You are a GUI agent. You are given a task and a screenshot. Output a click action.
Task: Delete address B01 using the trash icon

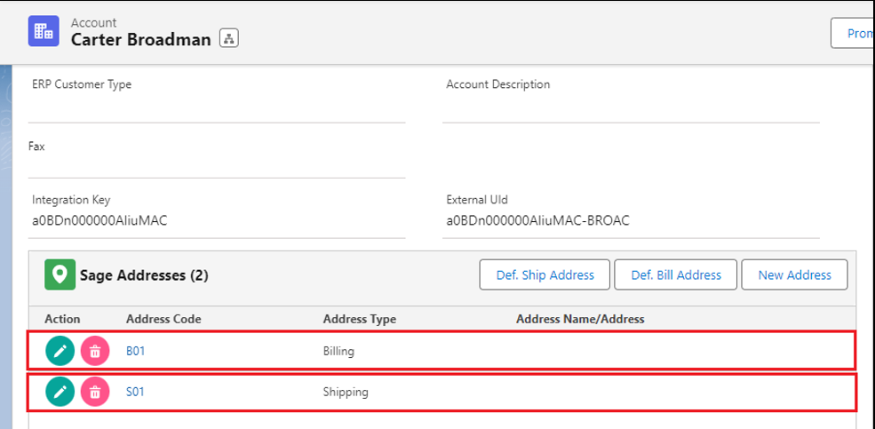point(95,351)
